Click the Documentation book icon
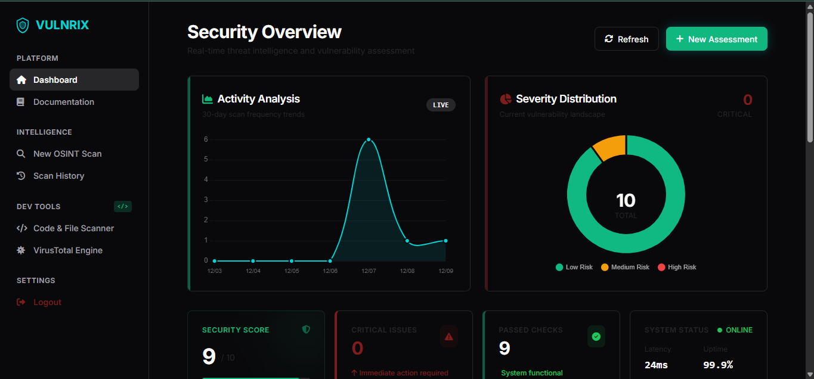Image resolution: width=814 pixels, height=379 pixels. [21, 101]
